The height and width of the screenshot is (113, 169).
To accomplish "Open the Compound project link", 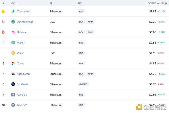I will (x=23, y=12).
